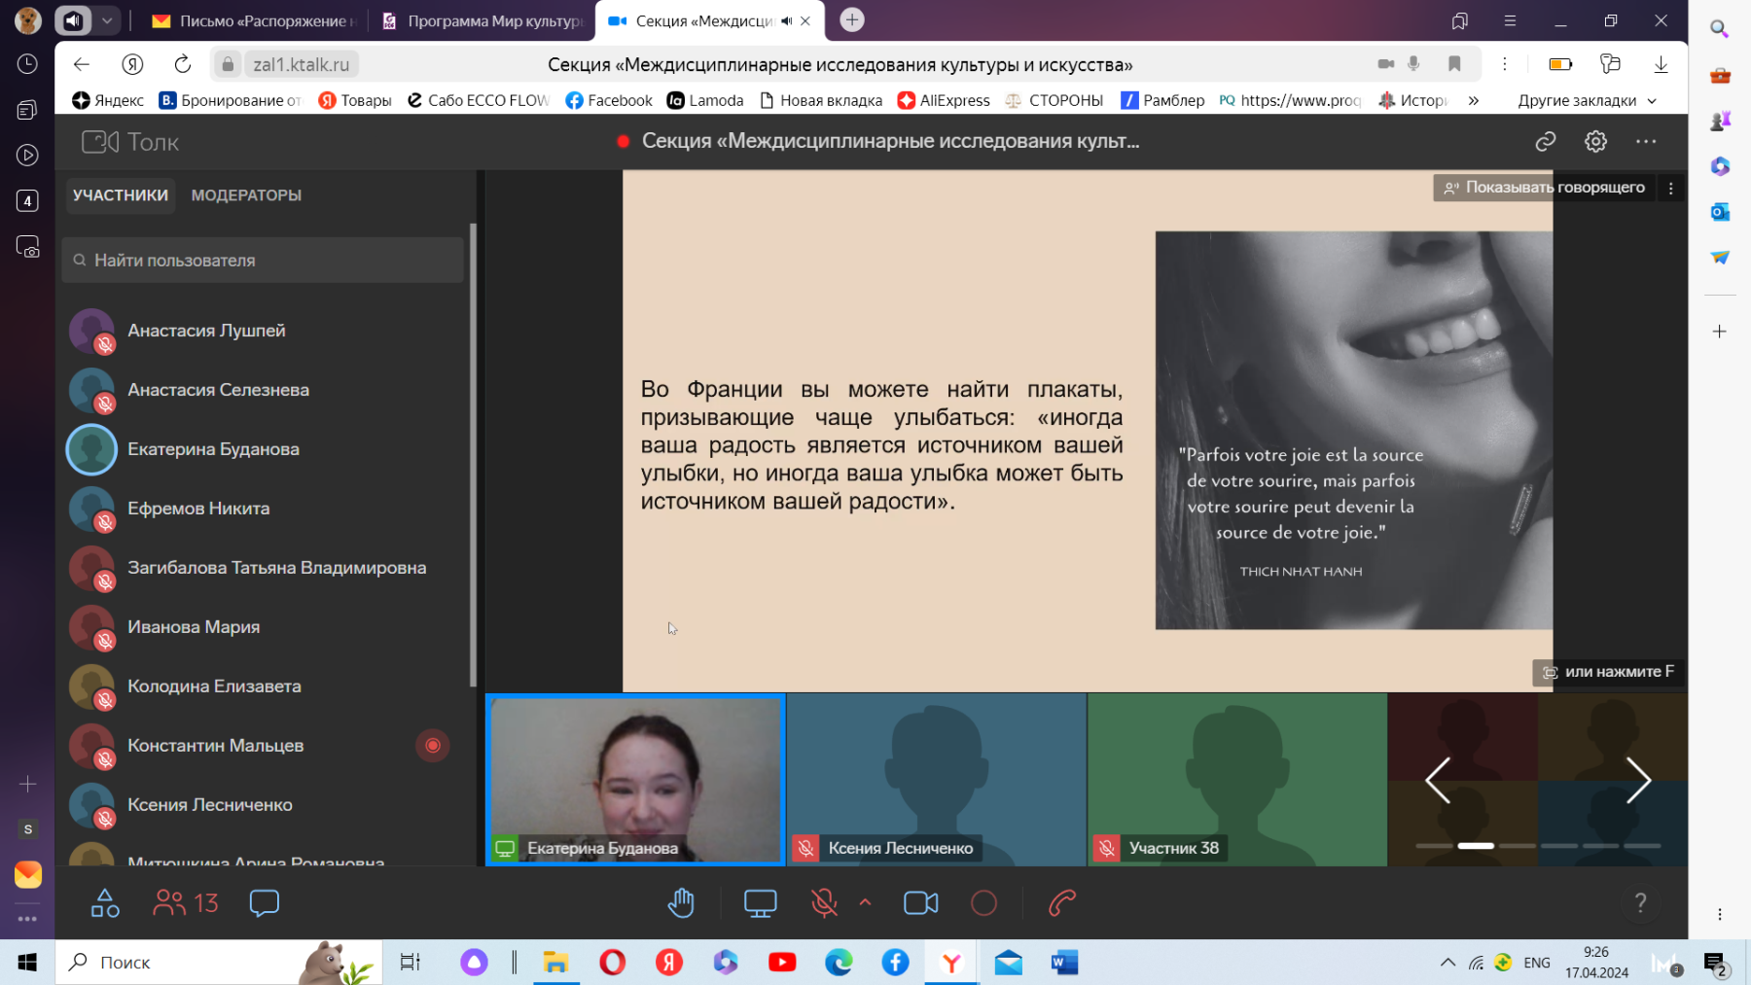Toggle the participants list showing 13
Viewport: 1751px width, 985px height.
186,903
